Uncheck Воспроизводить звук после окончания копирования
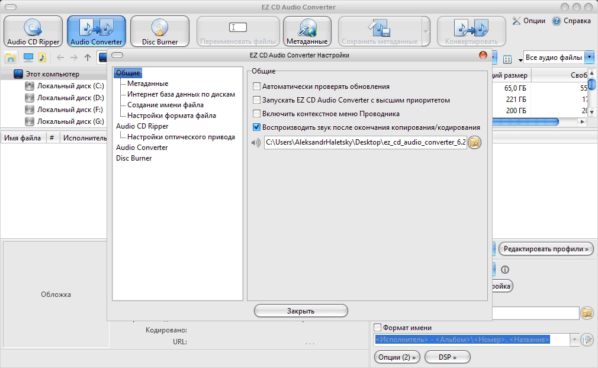Screen dimensions: 598x368 coord(257,127)
